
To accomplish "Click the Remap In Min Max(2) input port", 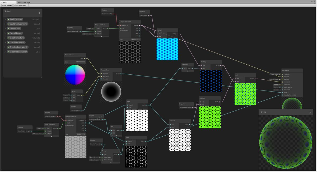I will click(102, 157).
